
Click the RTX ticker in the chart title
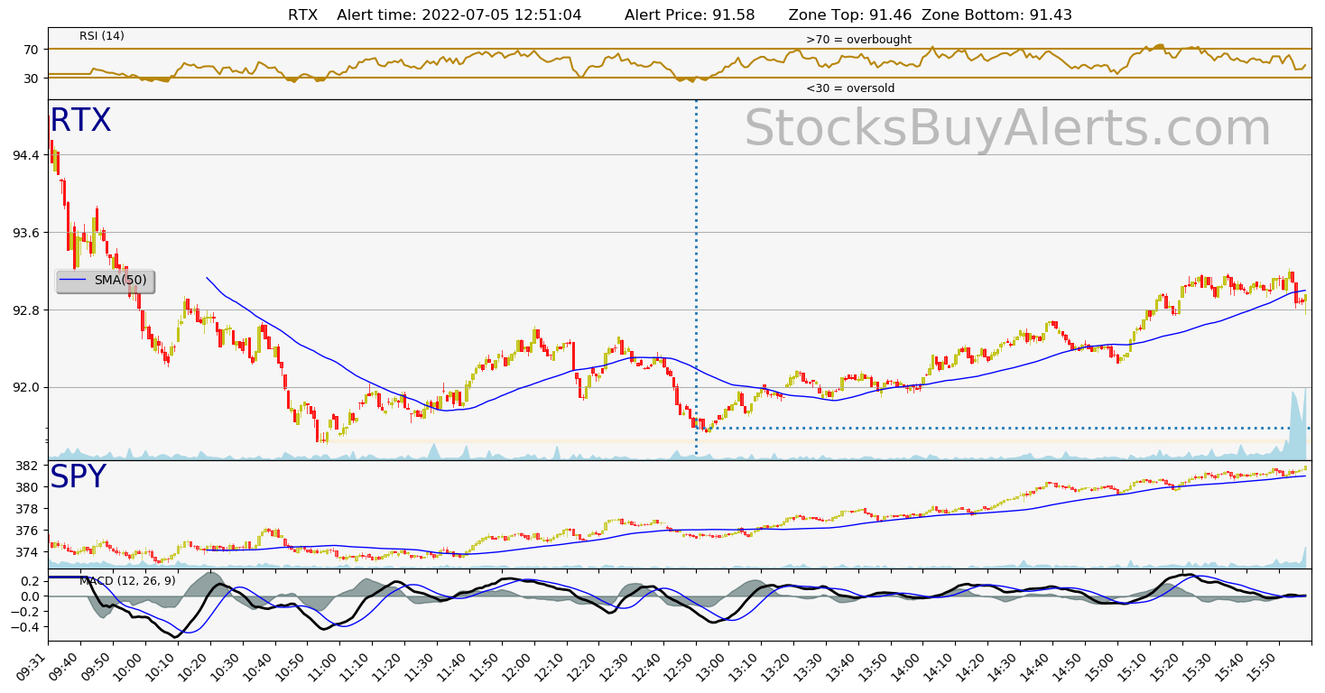point(302,15)
